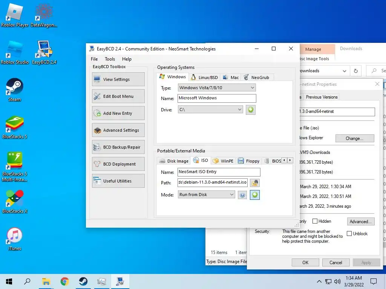This screenshot has width=386, height=289.
Task: Expand the Mode Run from Disk dropdown
Action: [206, 195]
